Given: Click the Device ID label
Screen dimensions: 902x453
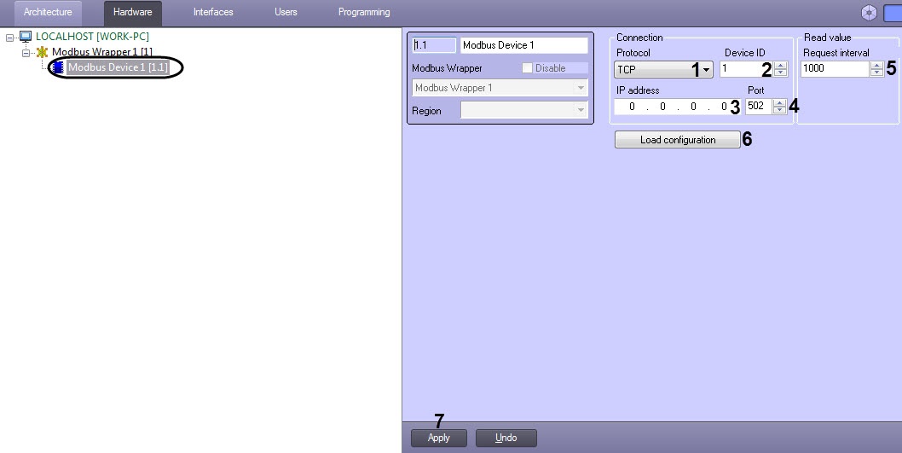Looking at the screenshot, I should (x=745, y=53).
